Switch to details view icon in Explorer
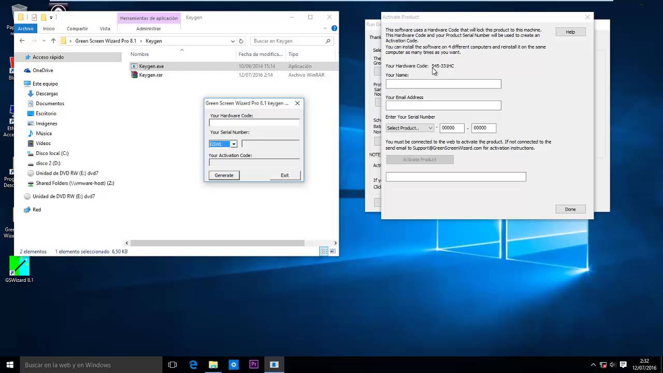 [x=324, y=251]
